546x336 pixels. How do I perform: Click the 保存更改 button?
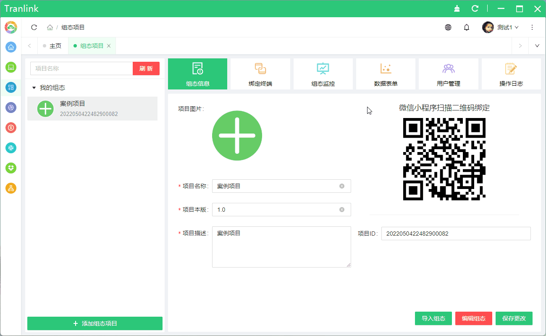(x=514, y=318)
